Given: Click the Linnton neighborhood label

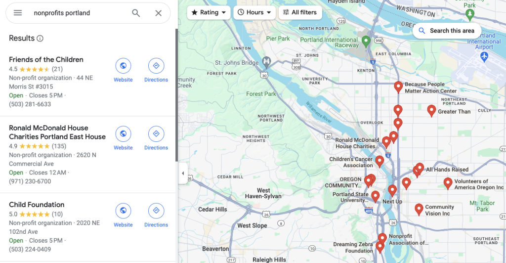Looking at the screenshot, I should click(x=241, y=48).
